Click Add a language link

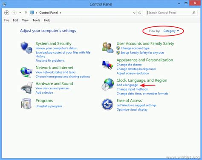127,85
